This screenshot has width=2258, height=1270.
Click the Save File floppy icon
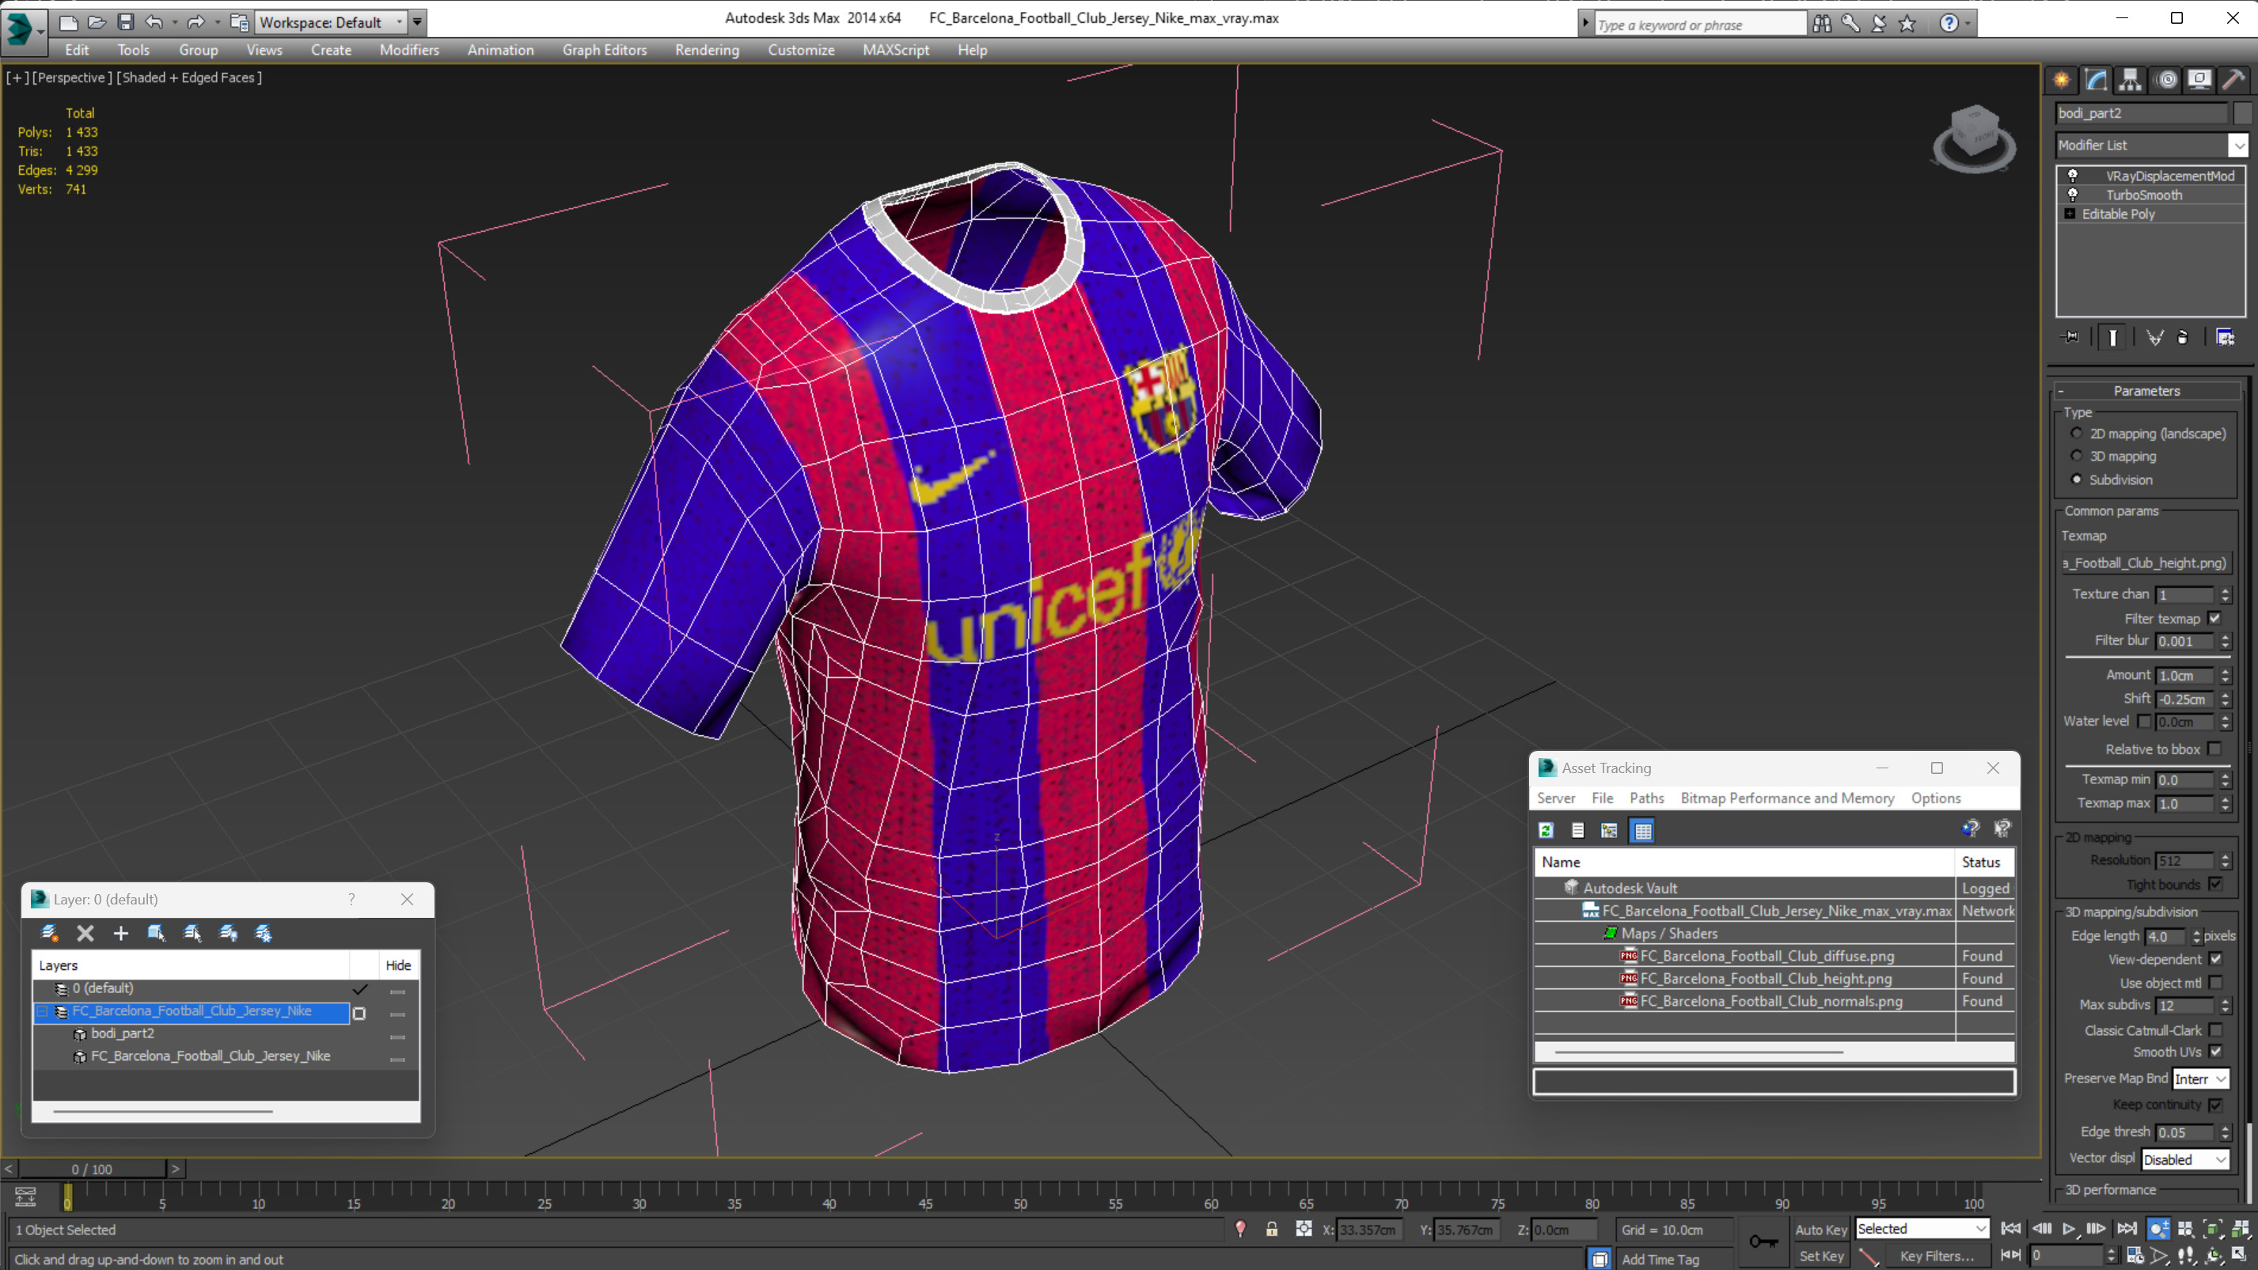(x=125, y=23)
